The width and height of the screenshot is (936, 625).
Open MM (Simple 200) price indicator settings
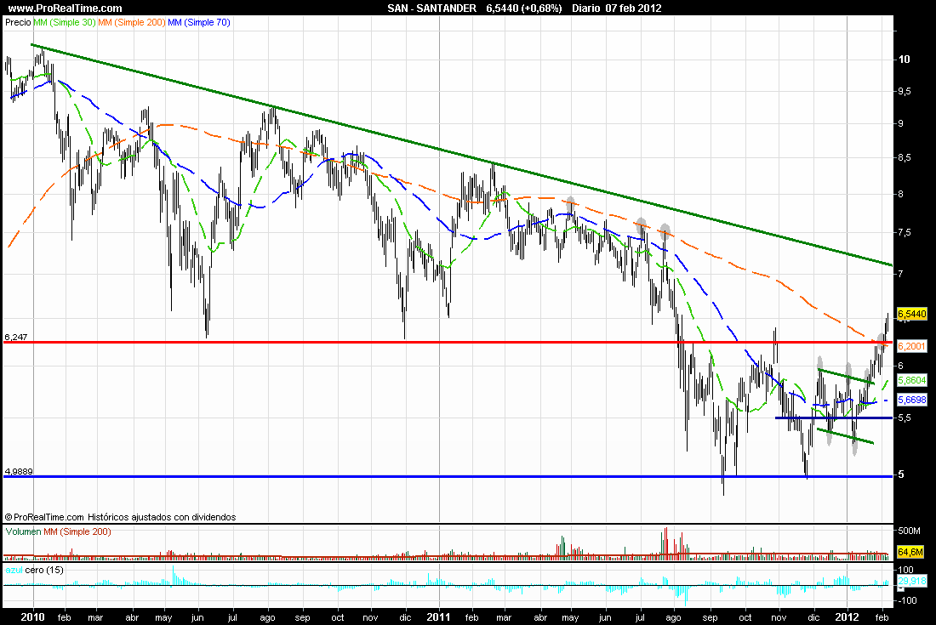pos(132,23)
